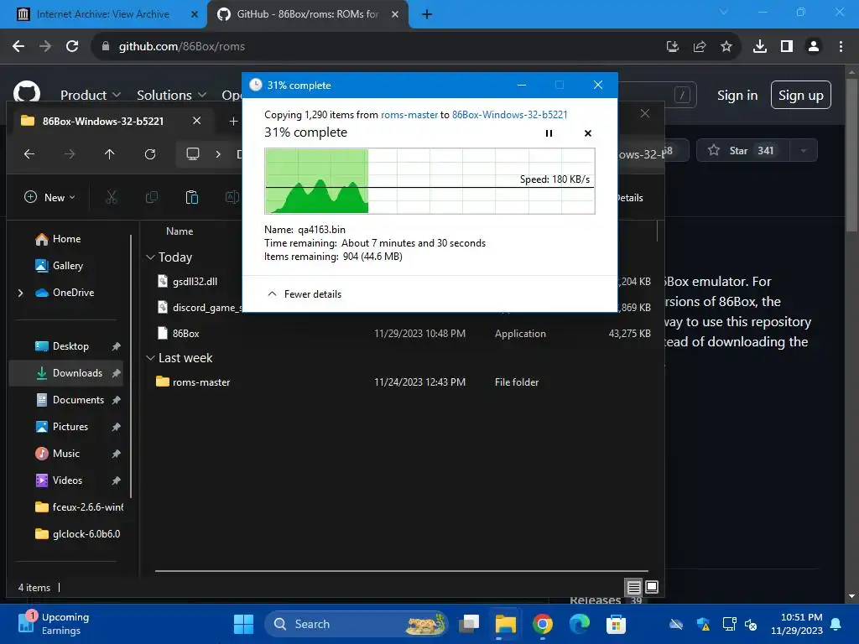Collapse the dialog with Fewer details

pyautogui.click(x=304, y=294)
